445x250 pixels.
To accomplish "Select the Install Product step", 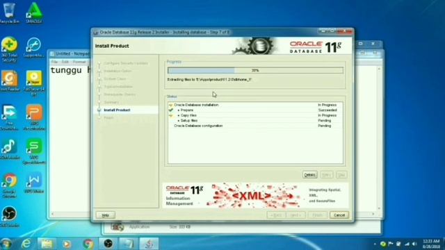I will [x=117, y=110].
